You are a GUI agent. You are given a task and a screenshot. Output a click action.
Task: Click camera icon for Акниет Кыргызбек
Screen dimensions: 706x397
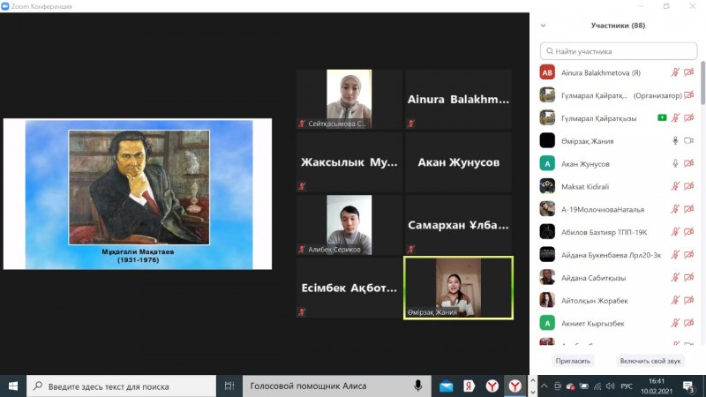pos(689,323)
